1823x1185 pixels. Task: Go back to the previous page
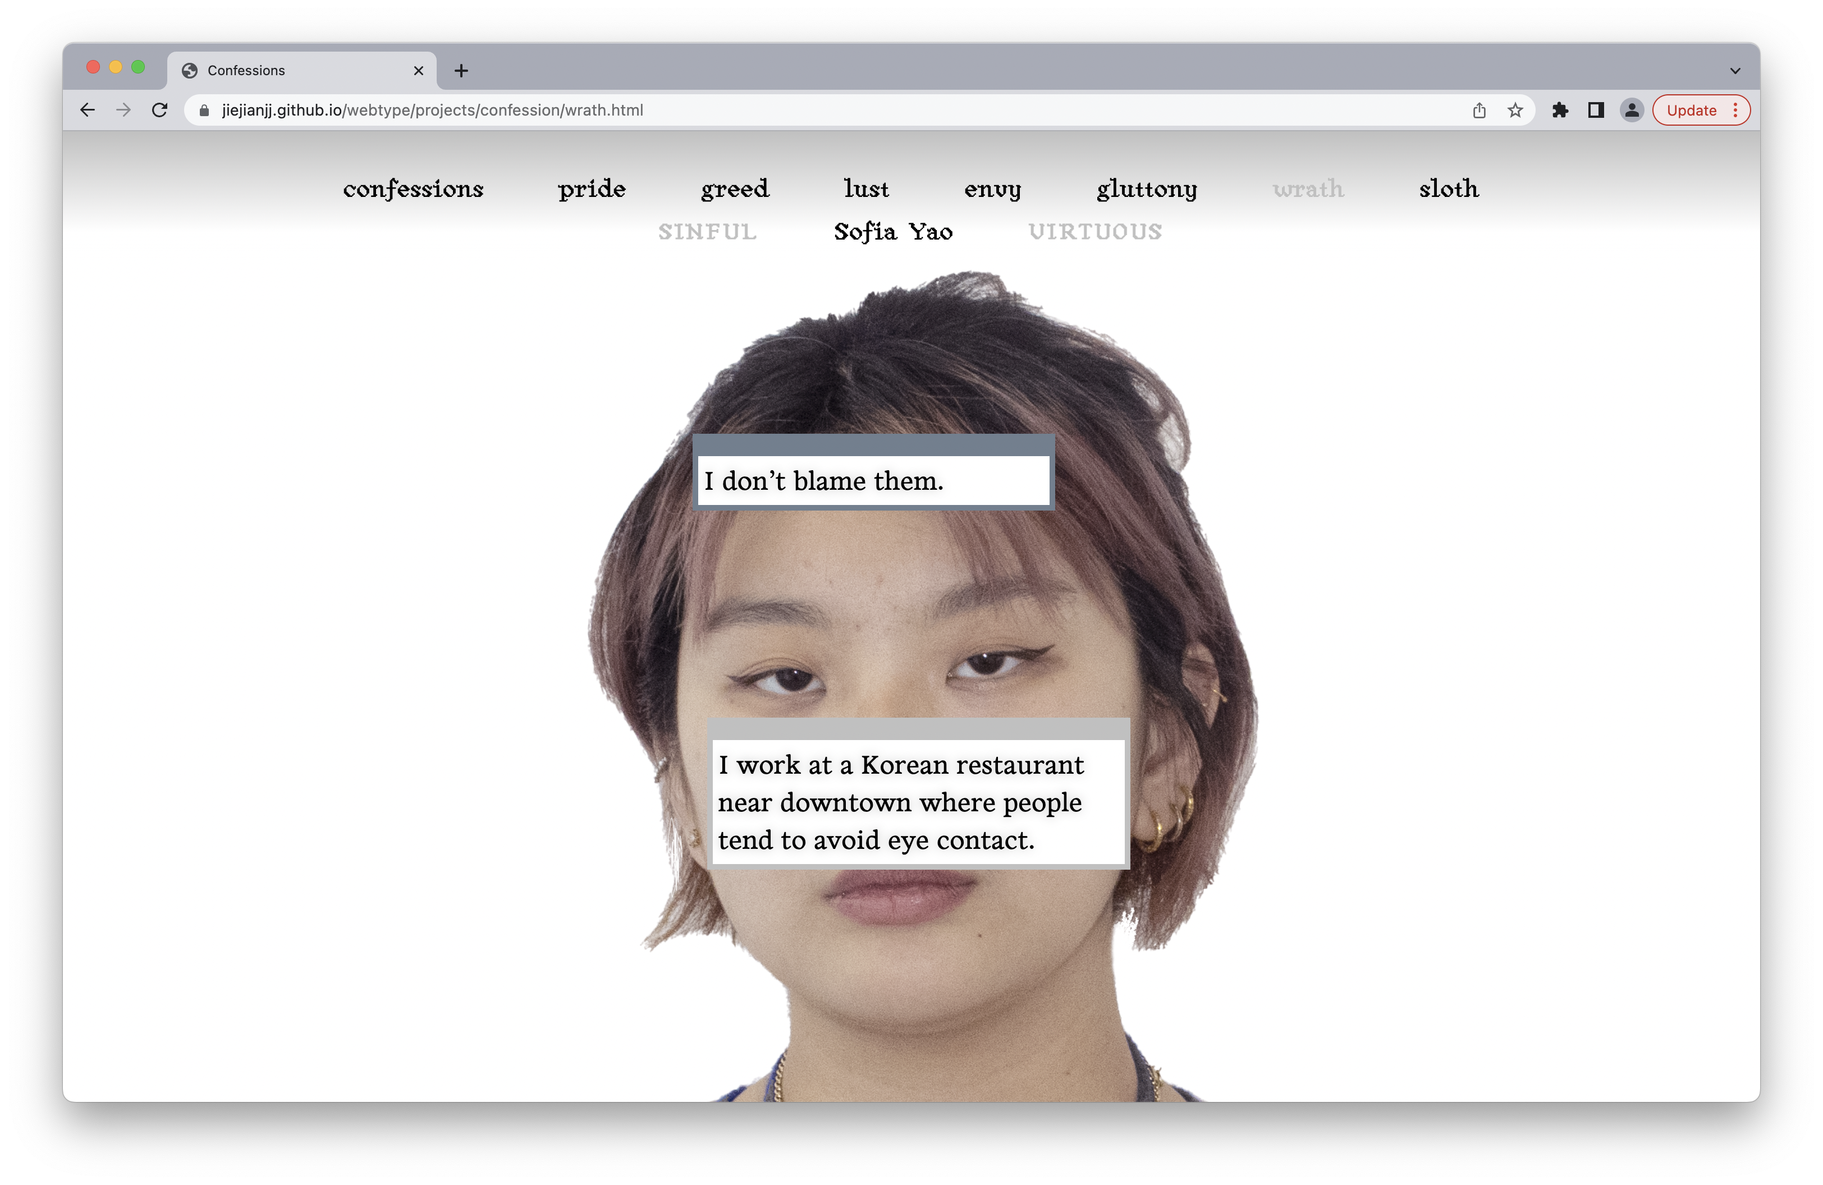click(x=88, y=110)
